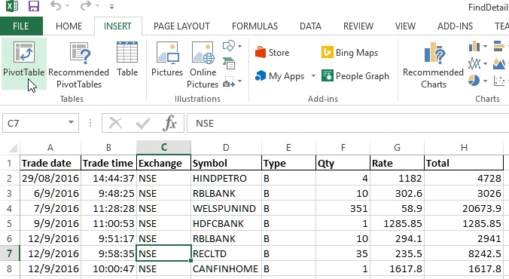The height and width of the screenshot is (279, 509).
Task: Switch to the REVIEW tab
Action: click(358, 26)
